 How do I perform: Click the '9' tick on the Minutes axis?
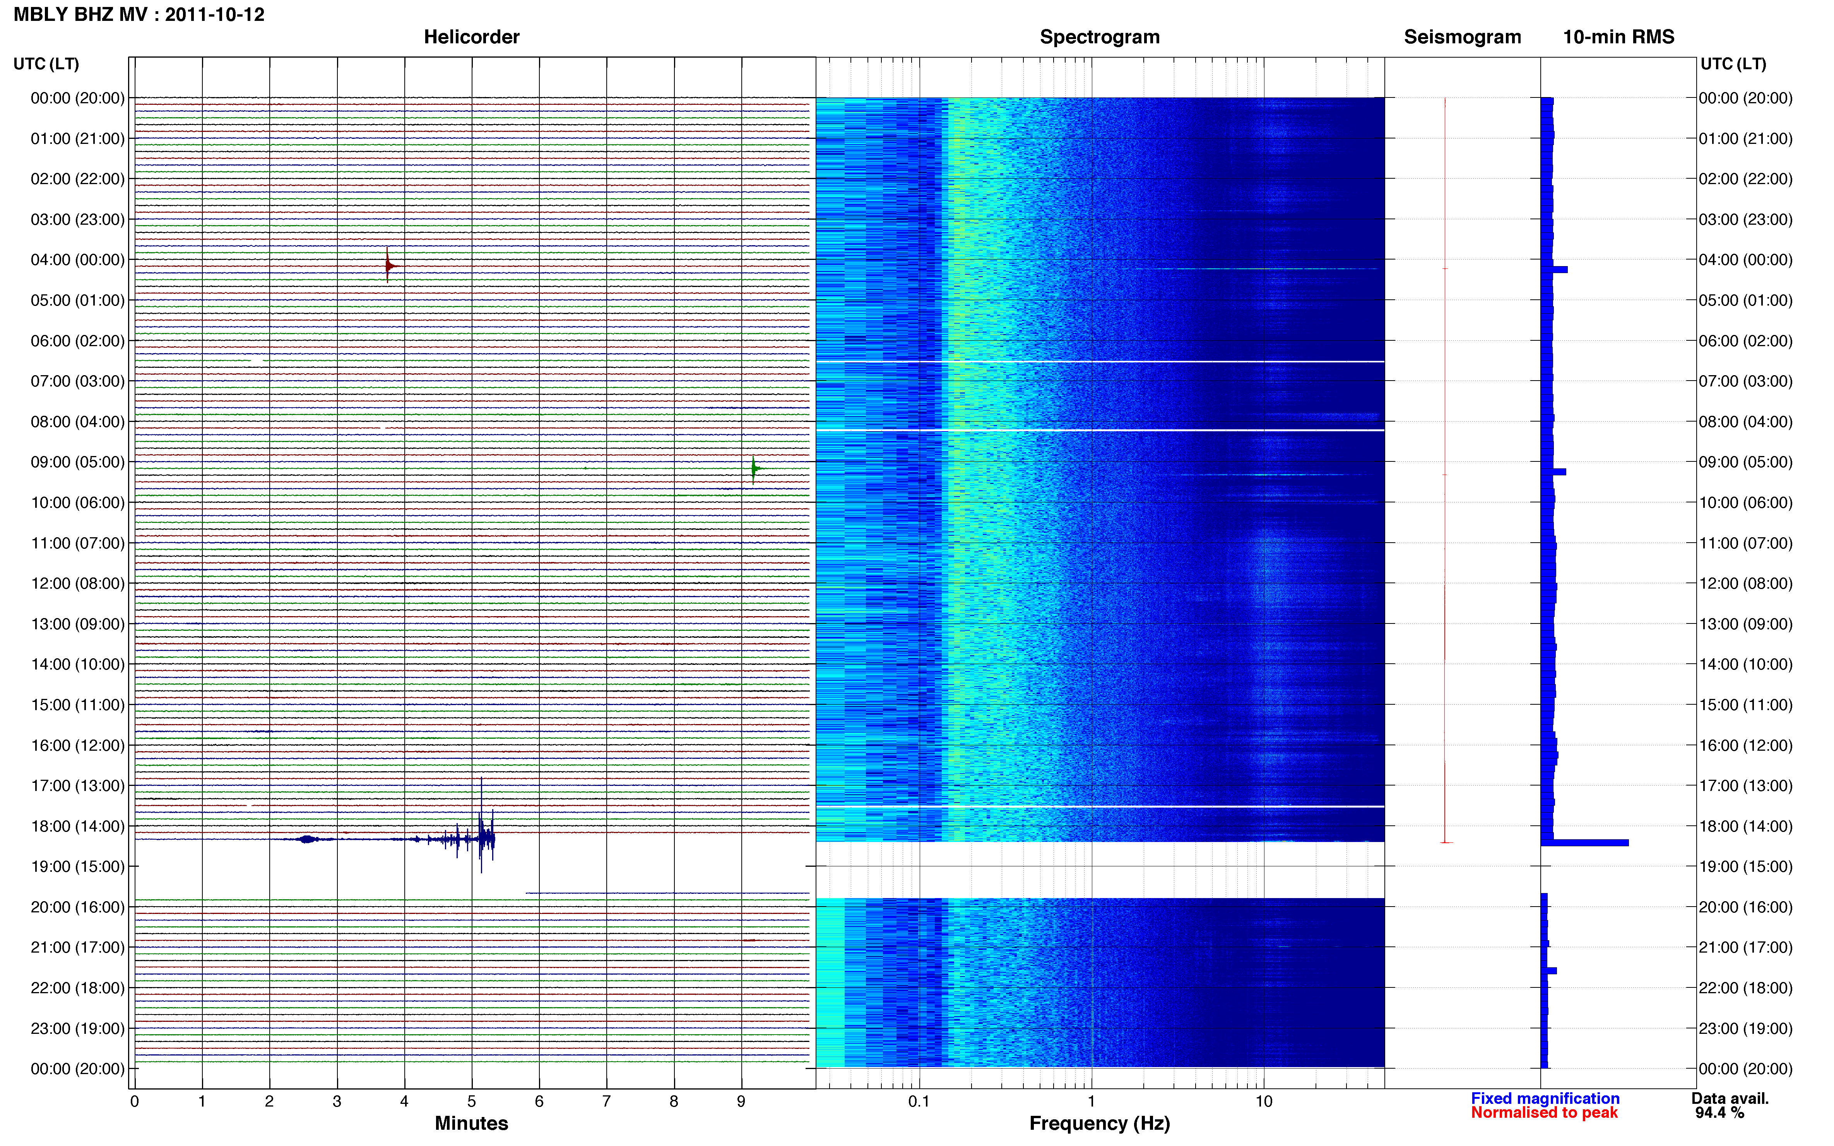(741, 1101)
